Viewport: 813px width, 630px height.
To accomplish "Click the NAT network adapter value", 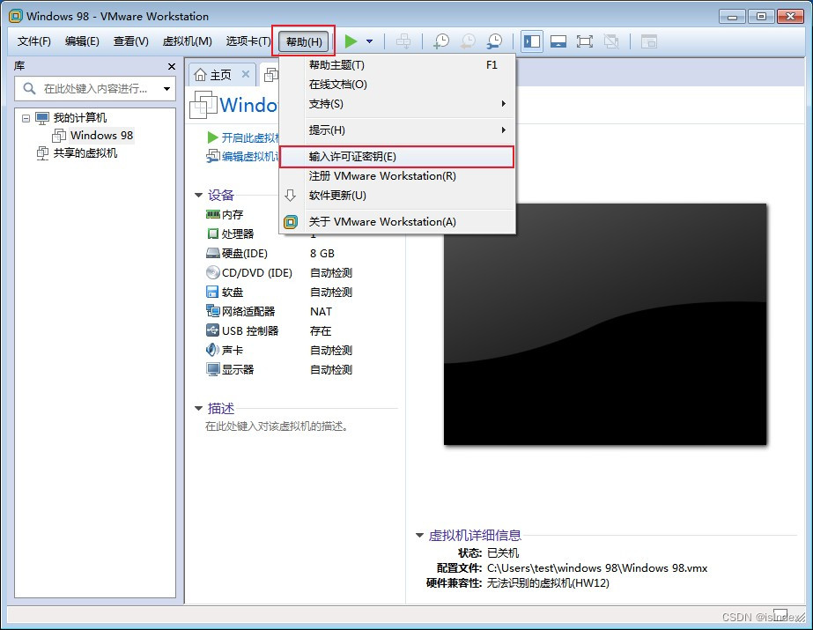I will [x=321, y=312].
